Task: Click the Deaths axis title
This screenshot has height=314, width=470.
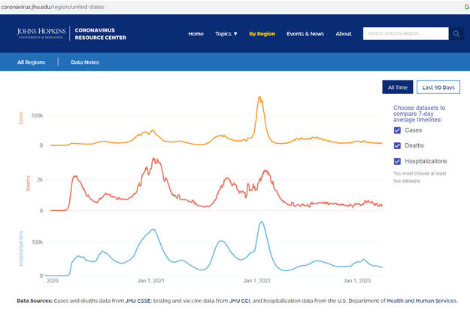Action: click(x=28, y=184)
